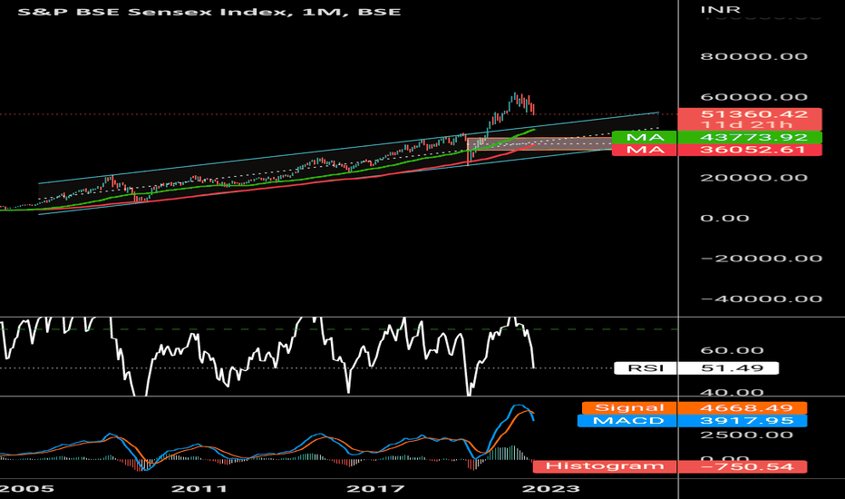This screenshot has height=499, width=845.
Task: Click the green MA label
Action: tap(645, 137)
